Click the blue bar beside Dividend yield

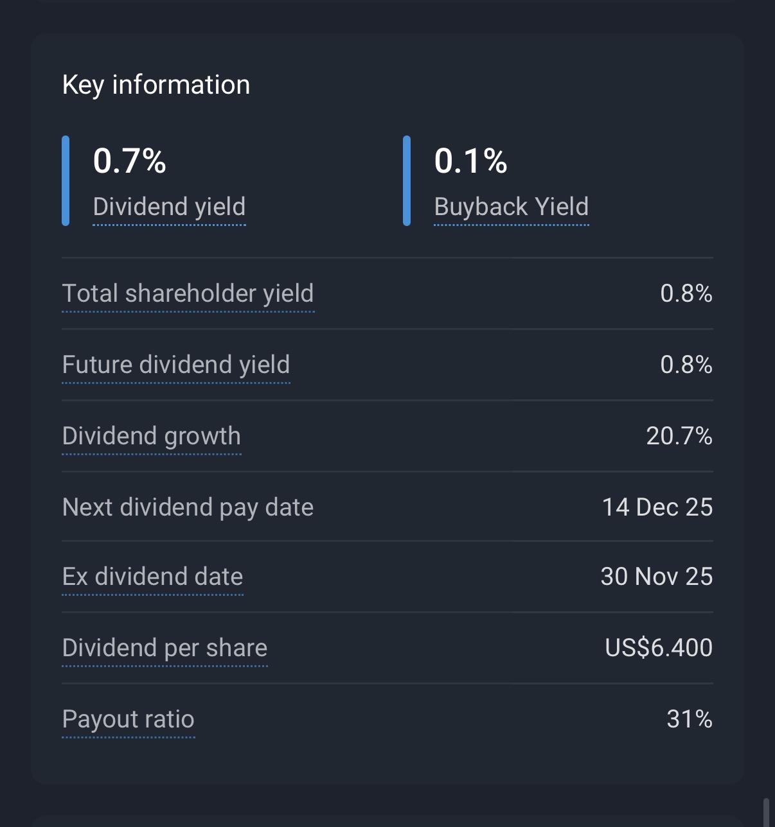[x=66, y=180]
